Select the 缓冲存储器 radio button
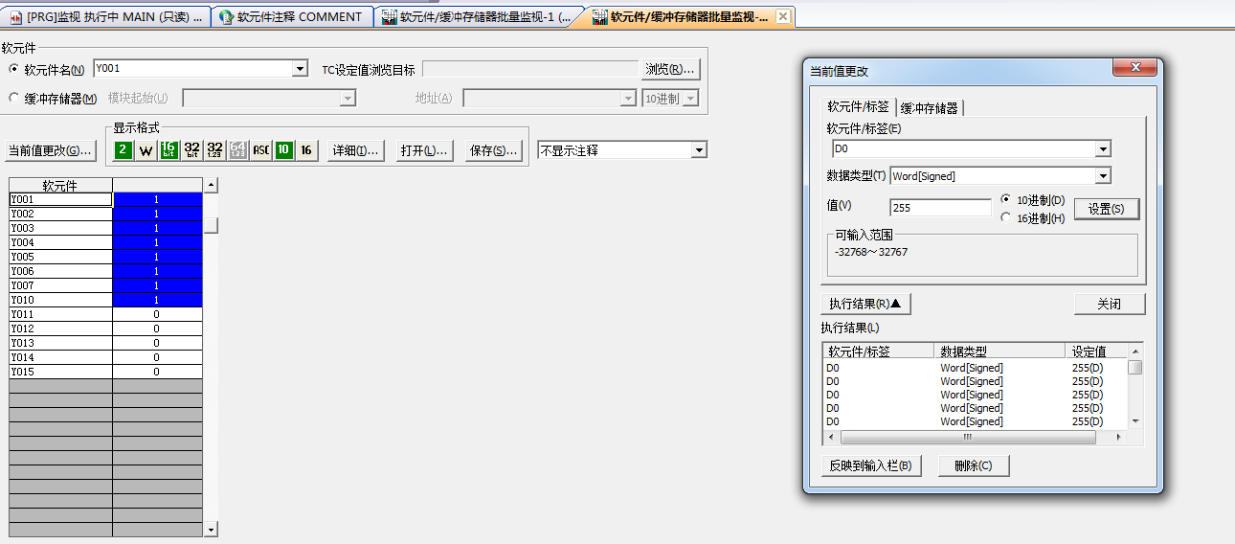This screenshot has height=544, width=1235. [x=14, y=98]
